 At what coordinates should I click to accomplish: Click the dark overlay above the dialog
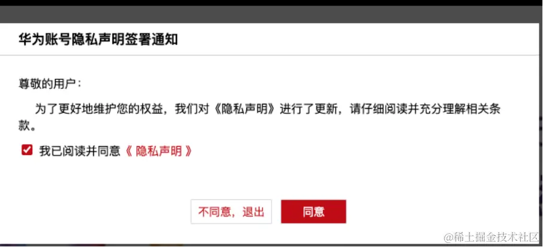pyautogui.click(x=271, y=14)
